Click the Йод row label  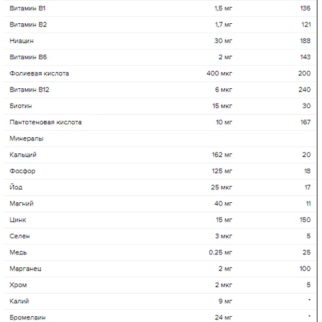pyautogui.click(x=16, y=187)
